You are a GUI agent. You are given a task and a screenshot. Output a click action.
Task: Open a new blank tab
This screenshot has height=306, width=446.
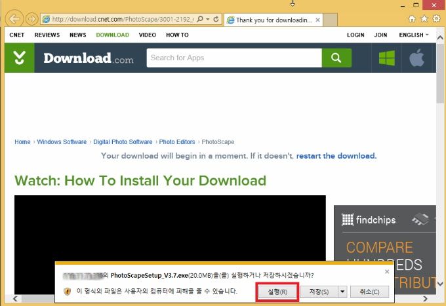[330, 20]
